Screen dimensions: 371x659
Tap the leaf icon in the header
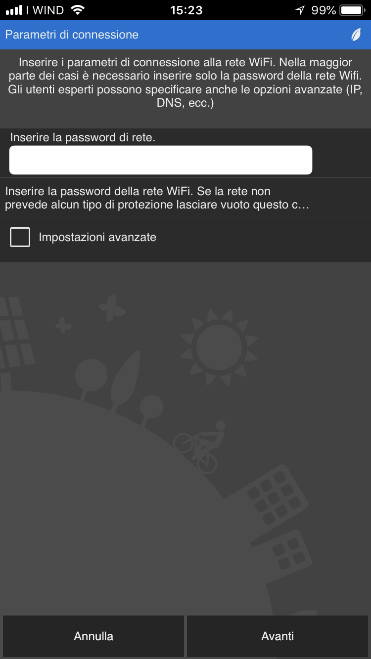tap(356, 35)
